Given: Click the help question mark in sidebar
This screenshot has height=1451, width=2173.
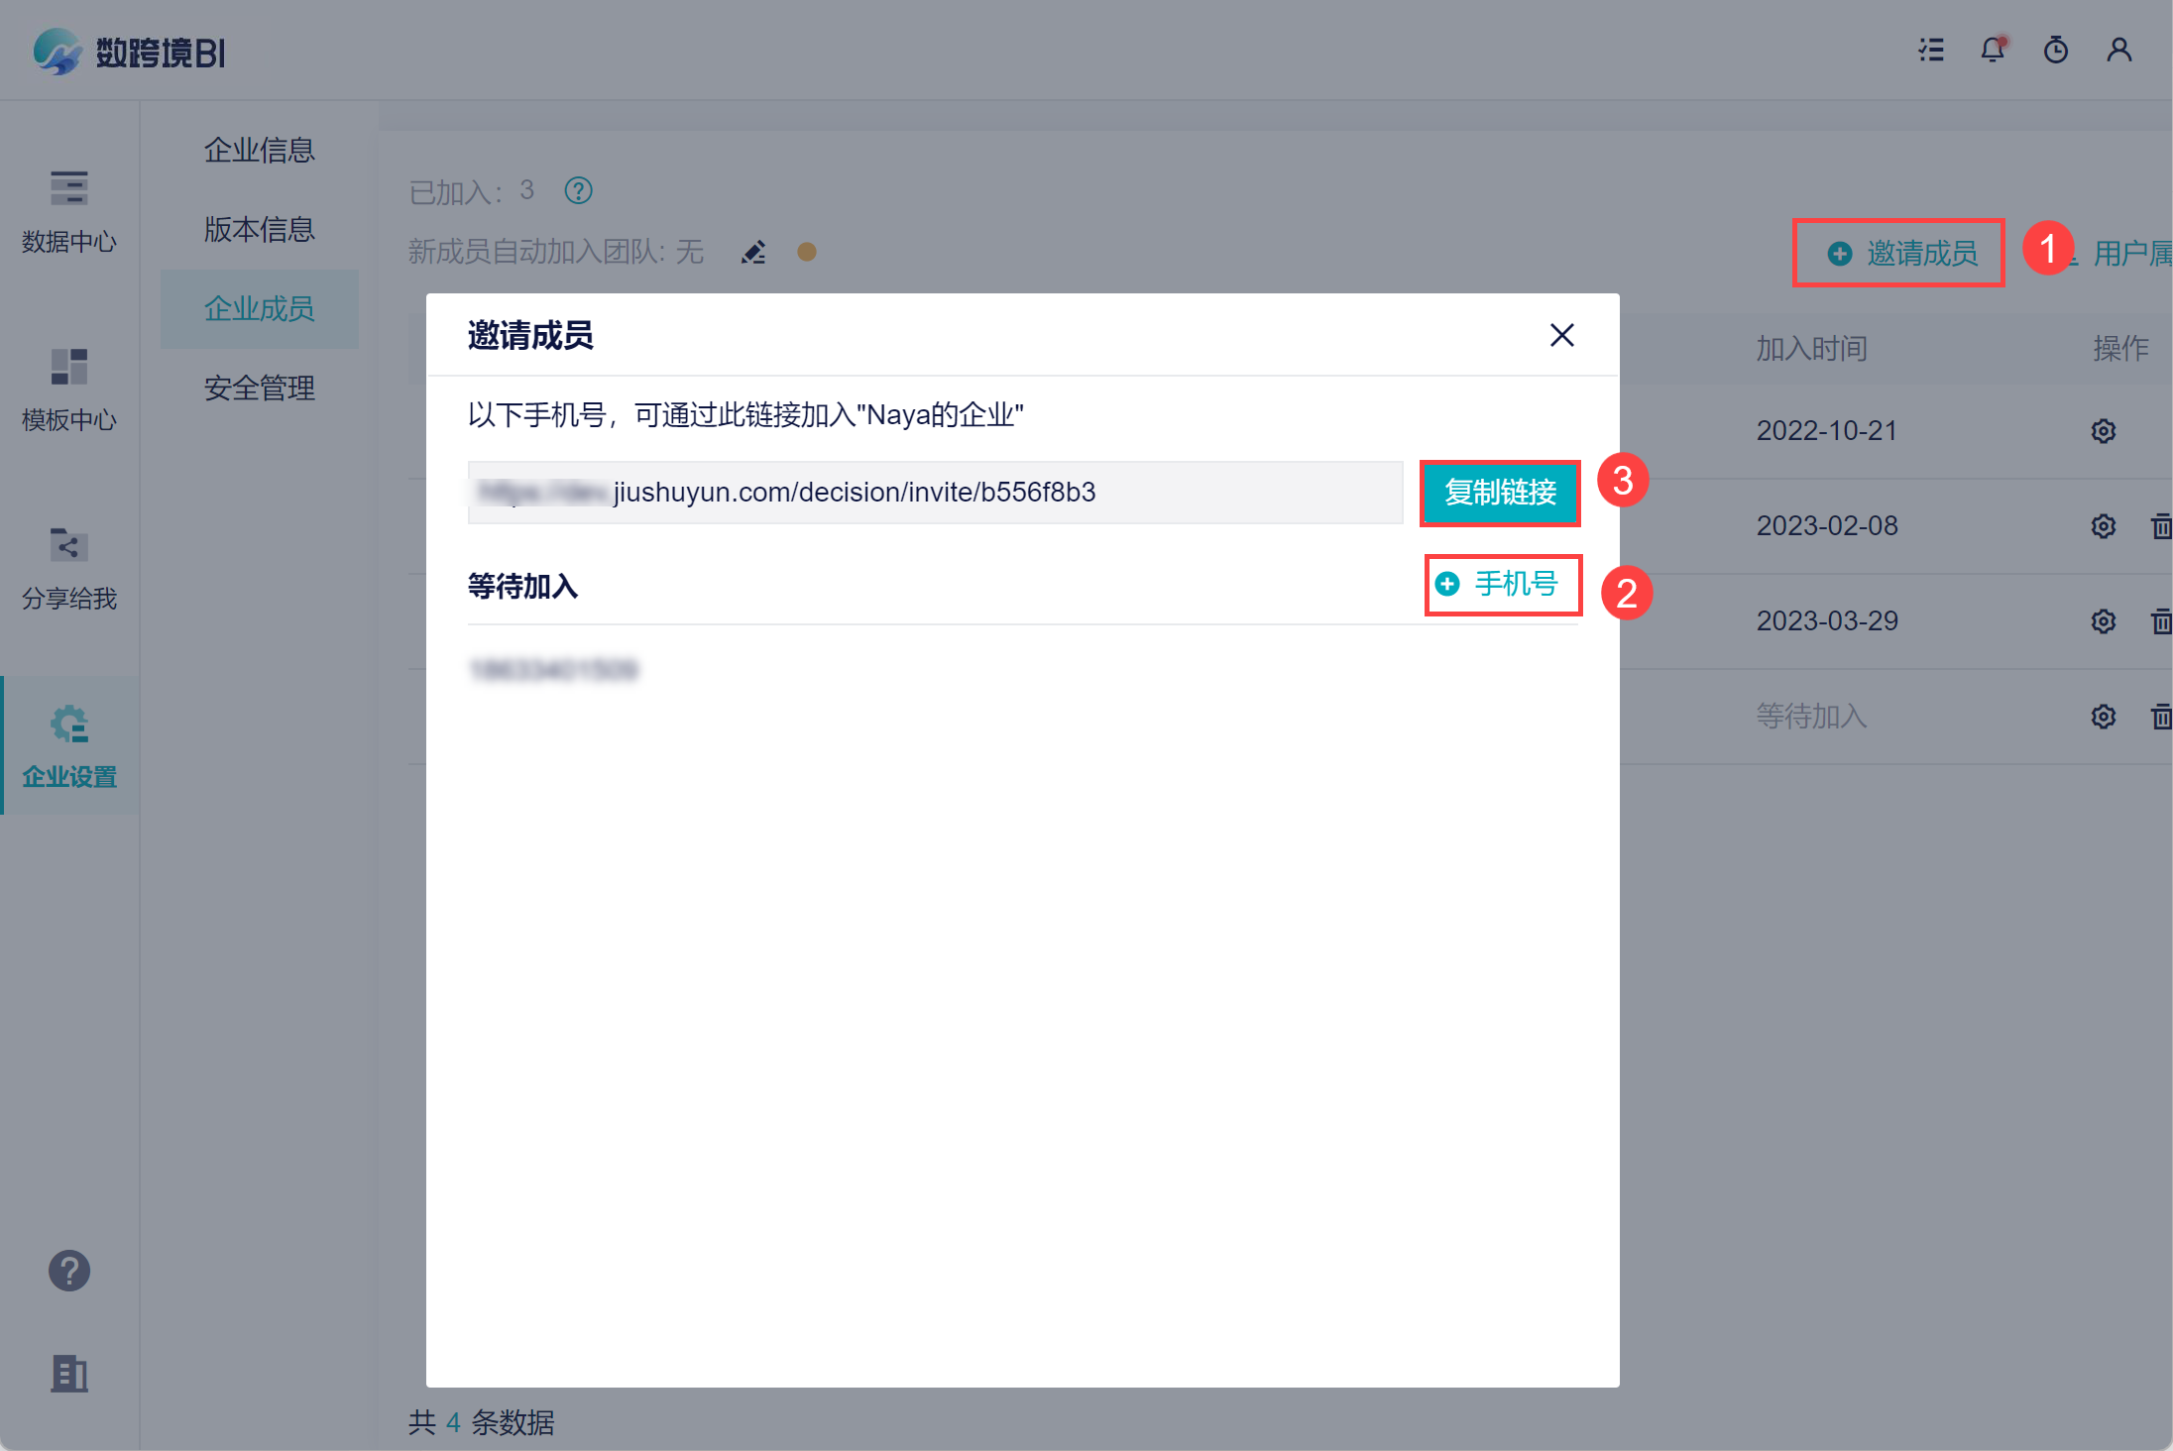Looking at the screenshot, I should tap(69, 1270).
